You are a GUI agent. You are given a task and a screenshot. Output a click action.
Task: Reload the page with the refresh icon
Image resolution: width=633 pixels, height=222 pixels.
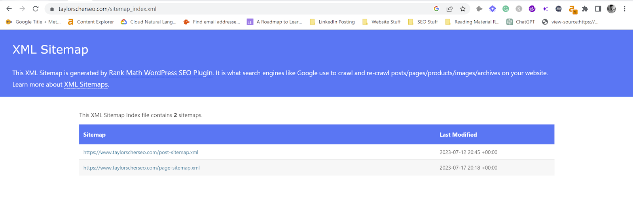click(x=36, y=9)
